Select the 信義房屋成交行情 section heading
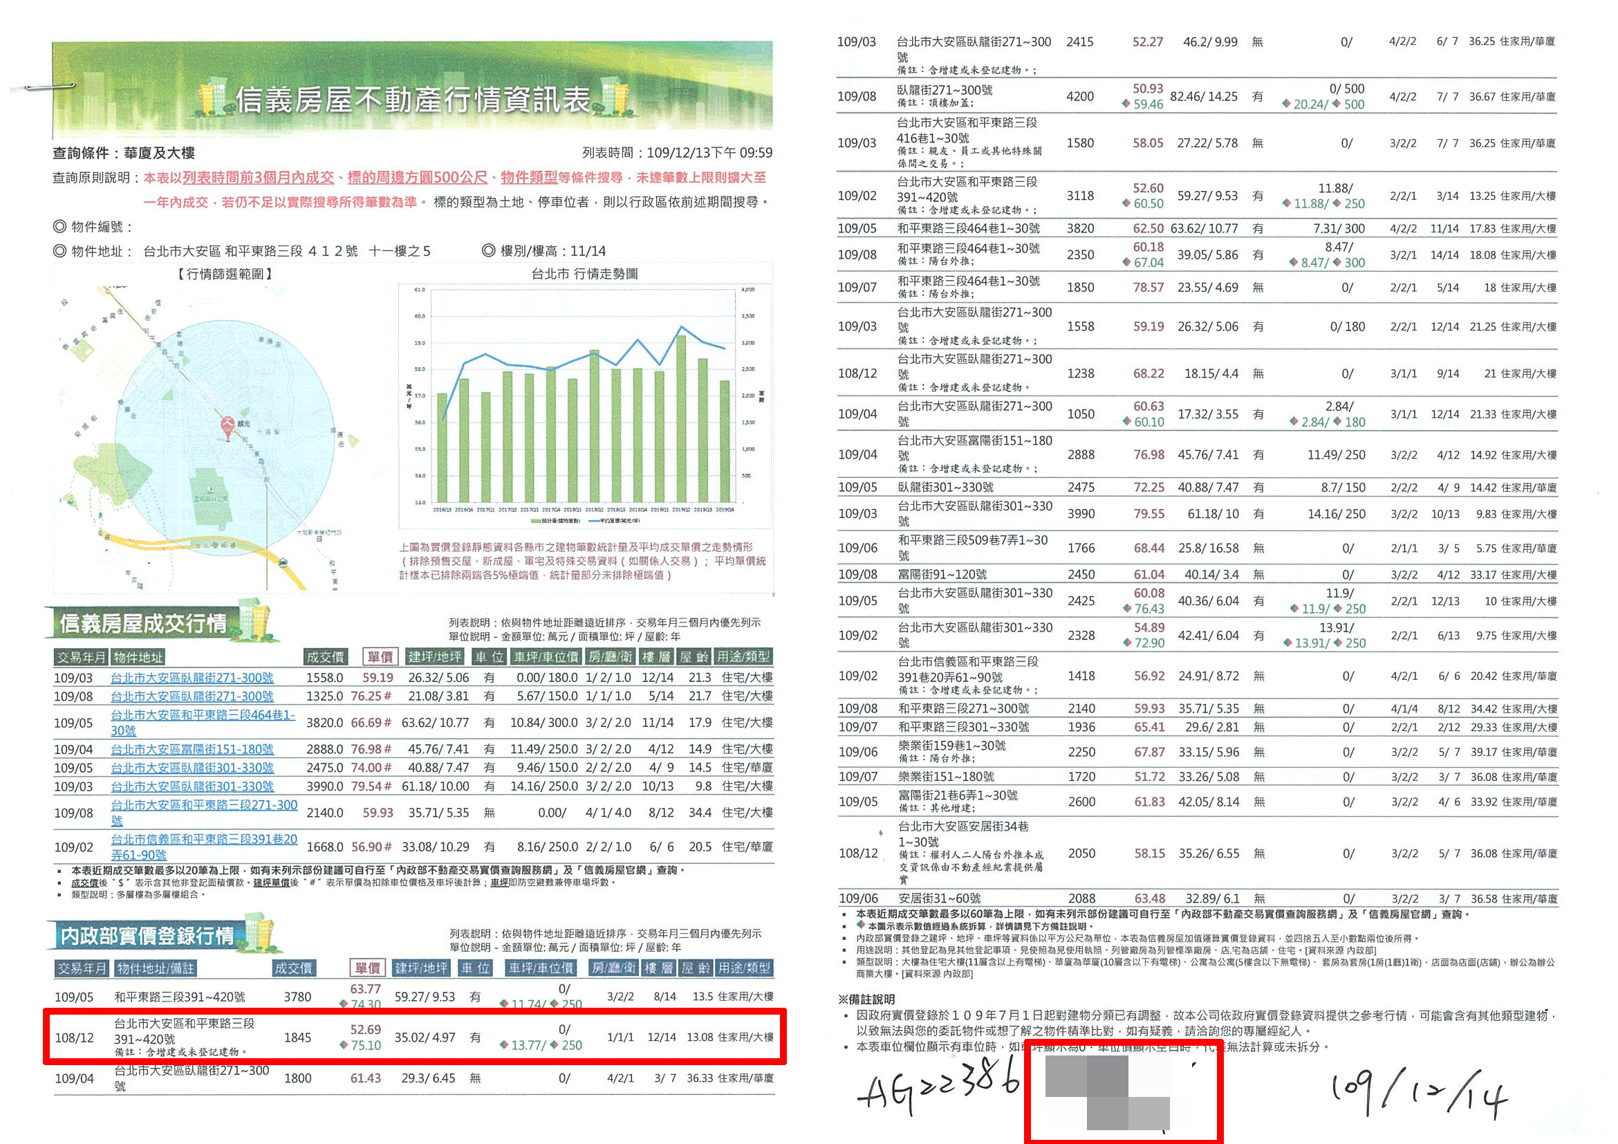The image size is (1618, 1144). click(143, 623)
